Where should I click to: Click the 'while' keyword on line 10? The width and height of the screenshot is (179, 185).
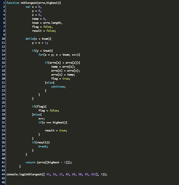click(29, 39)
